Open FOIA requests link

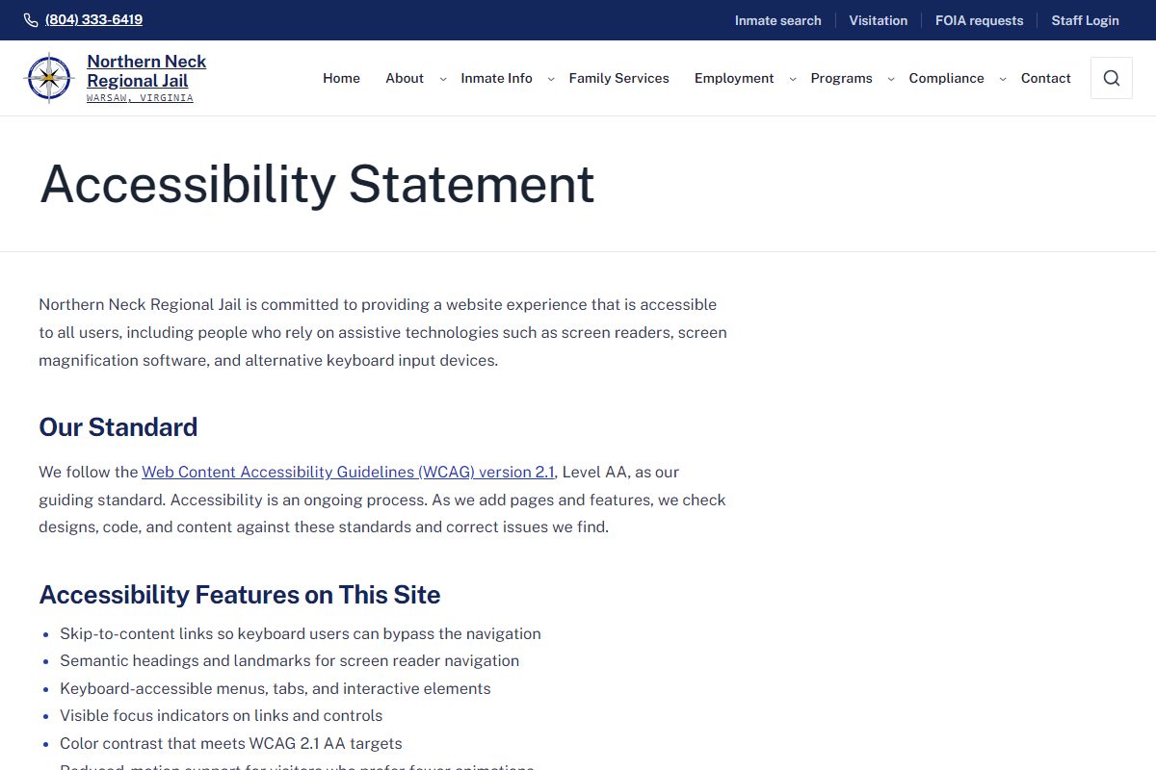pyautogui.click(x=980, y=20)
